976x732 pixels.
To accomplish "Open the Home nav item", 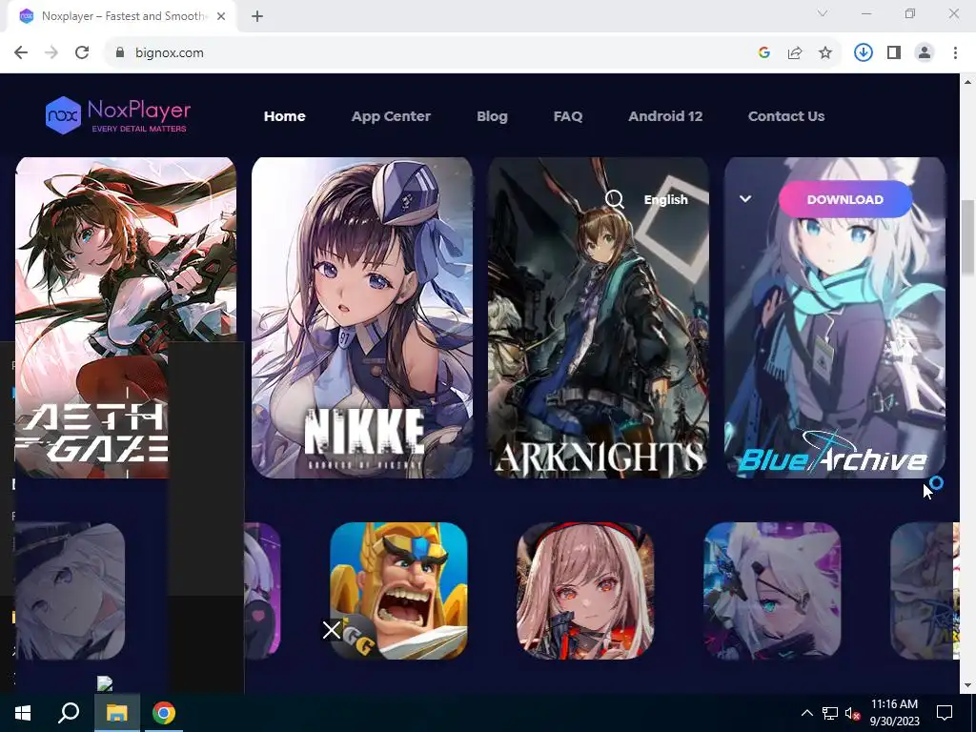I will point(284,116).
